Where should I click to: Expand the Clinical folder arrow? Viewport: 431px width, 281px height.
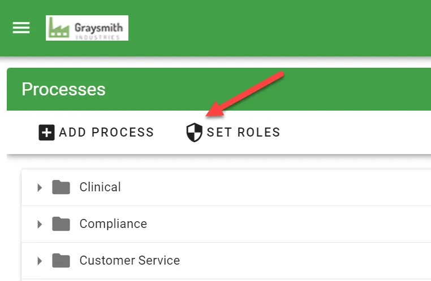point(39,187)
